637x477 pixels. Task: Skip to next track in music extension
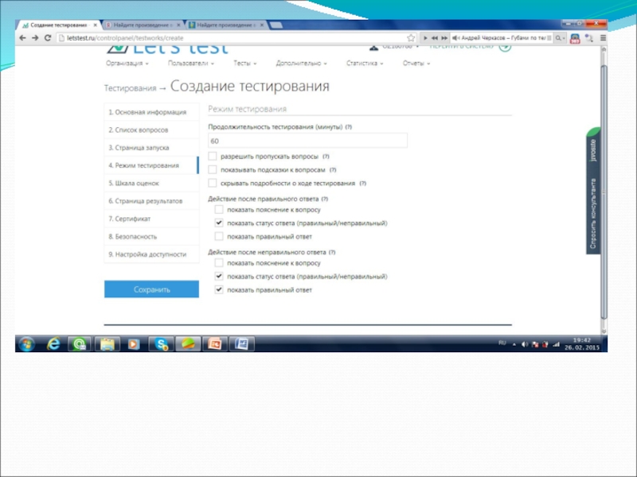coord(444,37)
